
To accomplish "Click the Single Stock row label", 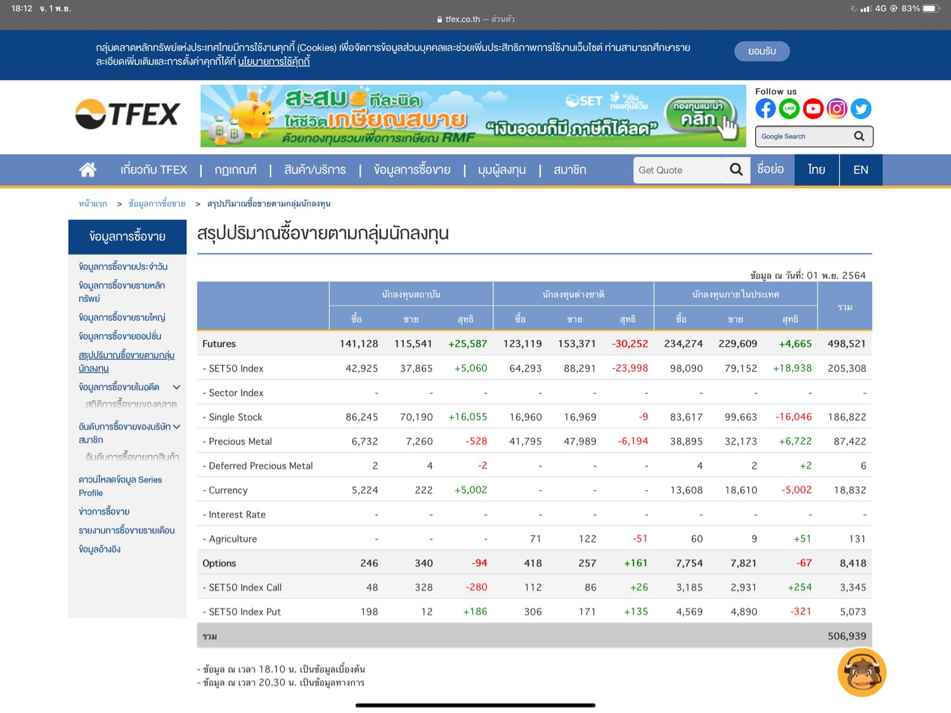I will [x=232, y=417].
